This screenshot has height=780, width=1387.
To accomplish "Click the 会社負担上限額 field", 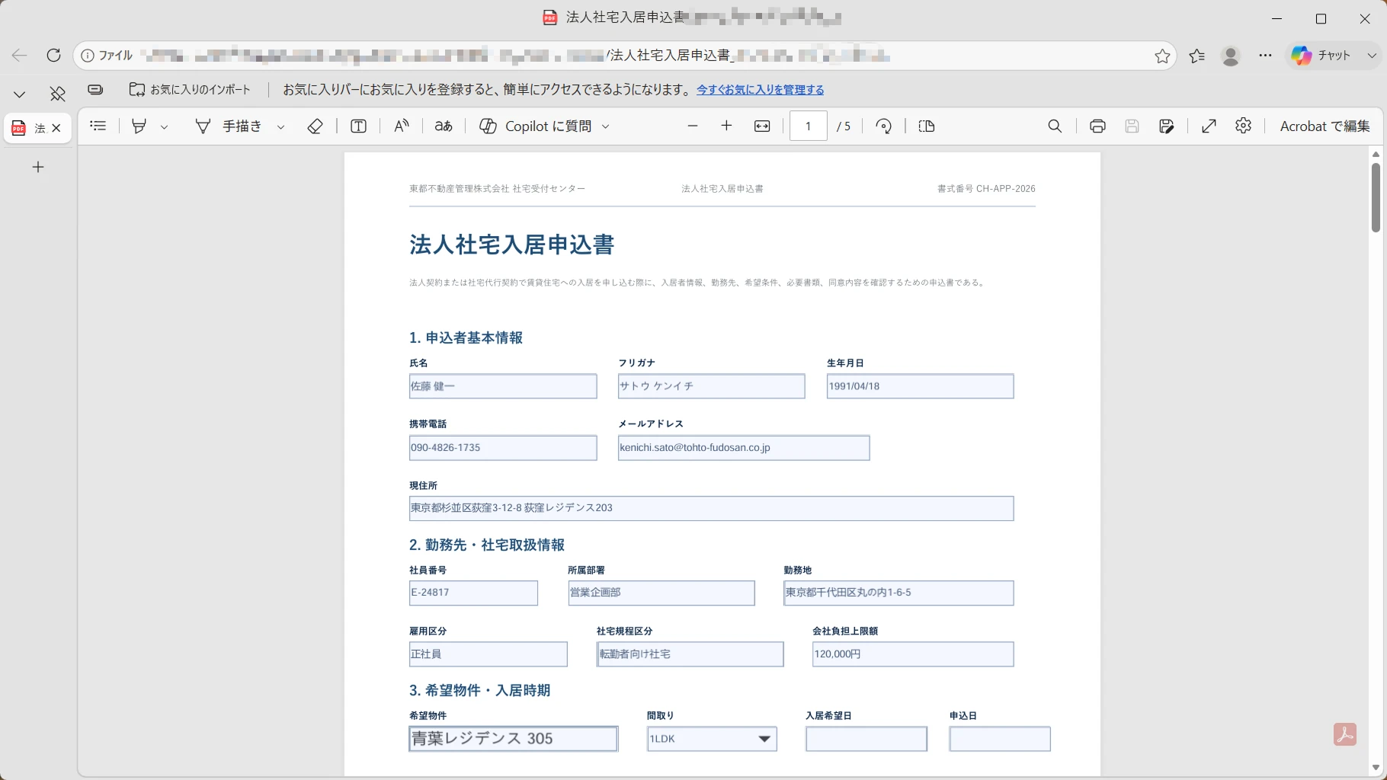I will tap(913, 654).
